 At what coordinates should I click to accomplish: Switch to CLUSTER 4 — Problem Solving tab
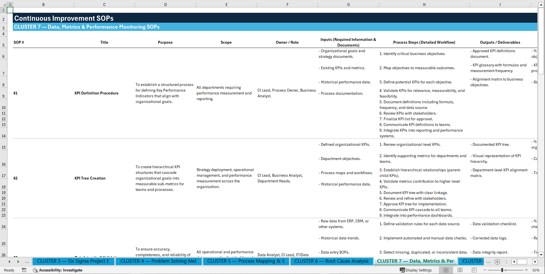click(x=159, y=261)
